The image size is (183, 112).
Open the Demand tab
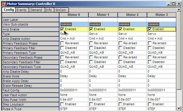coord(36,10)
